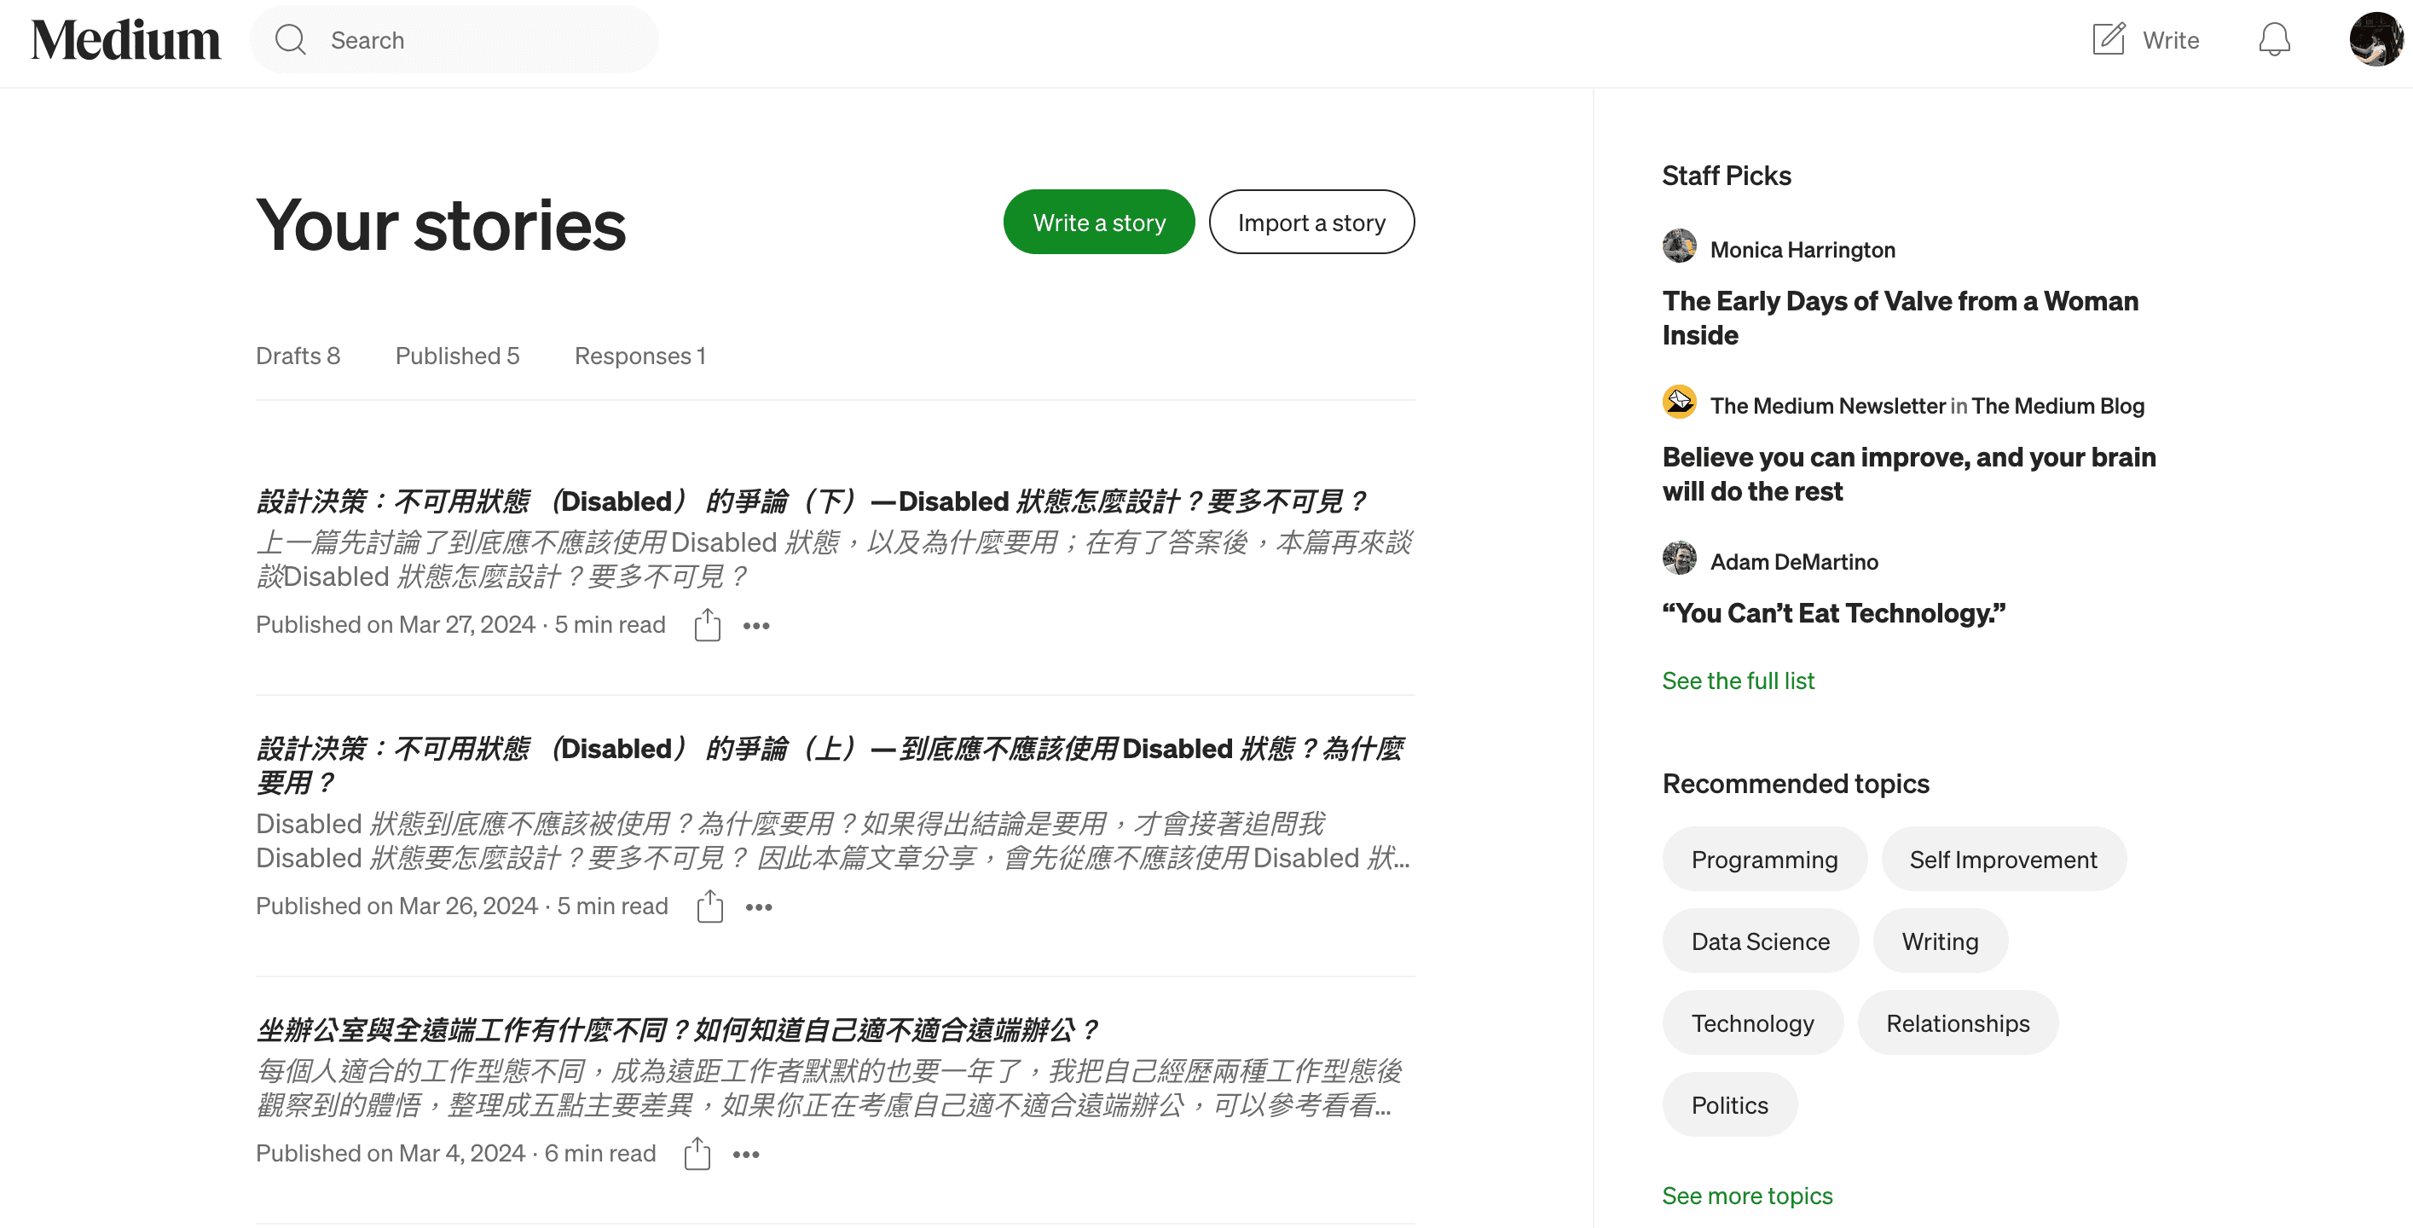
Task: Select the Programming topic chip
Action: coord(1764,859)
